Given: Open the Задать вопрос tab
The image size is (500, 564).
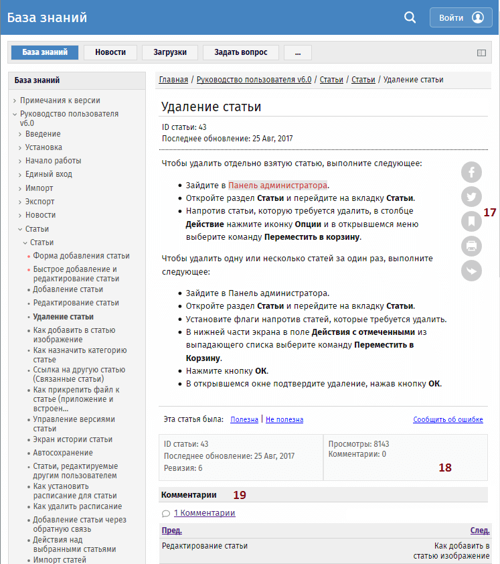Looking at the screenshot, I should 241,52.
